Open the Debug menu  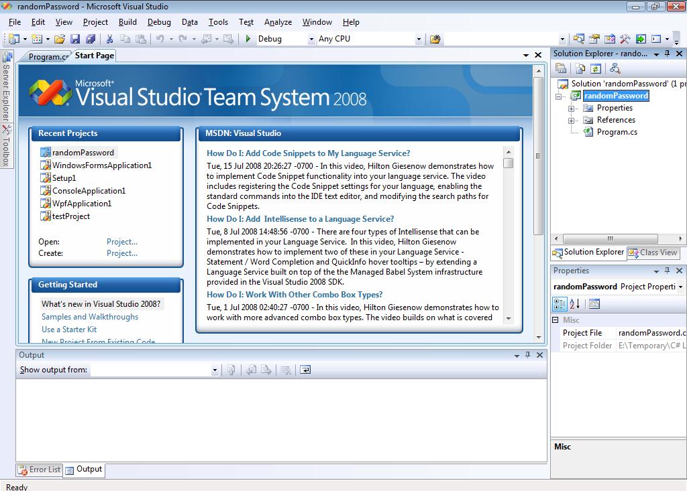(159, 22)
